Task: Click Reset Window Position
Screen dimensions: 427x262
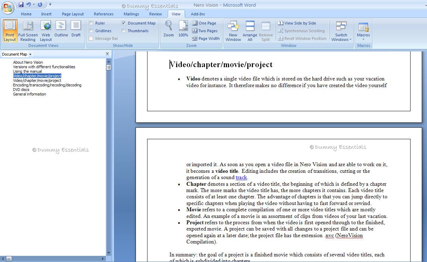Action: [302, 38]
